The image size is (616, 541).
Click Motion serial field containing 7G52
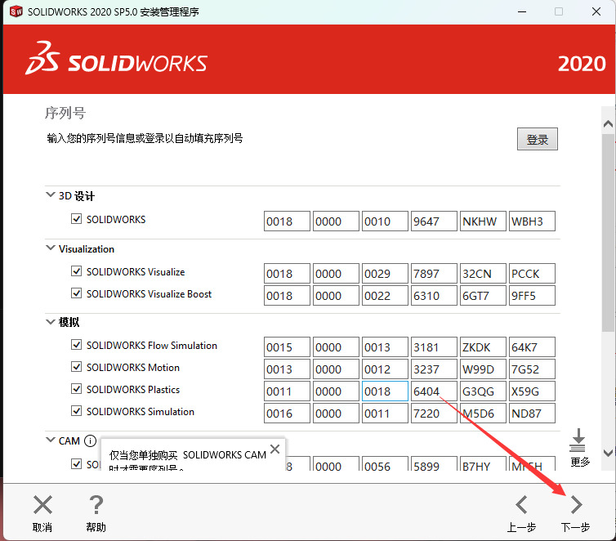point(532,369)
